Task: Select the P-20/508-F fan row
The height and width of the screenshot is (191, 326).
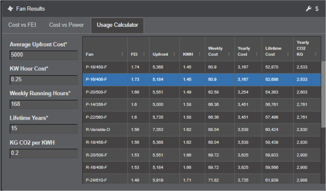Action: pyautogui.click(x=202, y=92)
